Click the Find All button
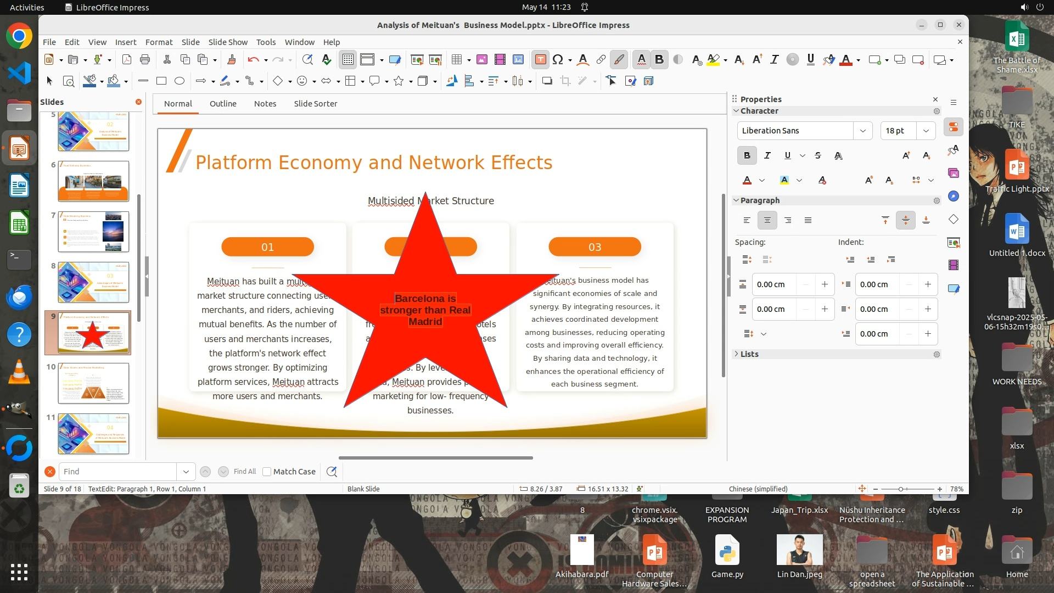The width and height of the screenshot is (1054, 593). (244, 472)
